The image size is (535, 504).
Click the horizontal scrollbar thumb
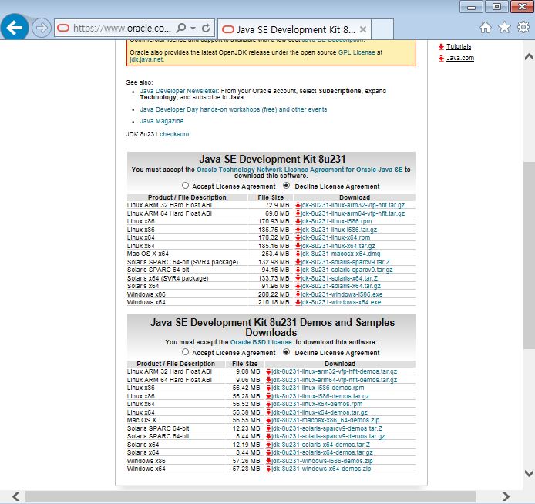tap(251, 497)
